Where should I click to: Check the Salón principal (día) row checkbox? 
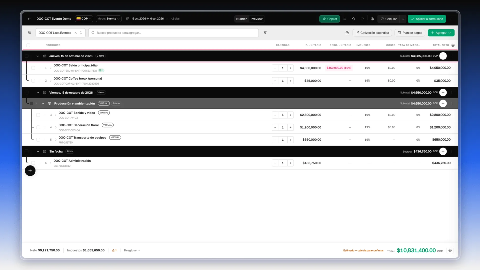tap(33, 68)
